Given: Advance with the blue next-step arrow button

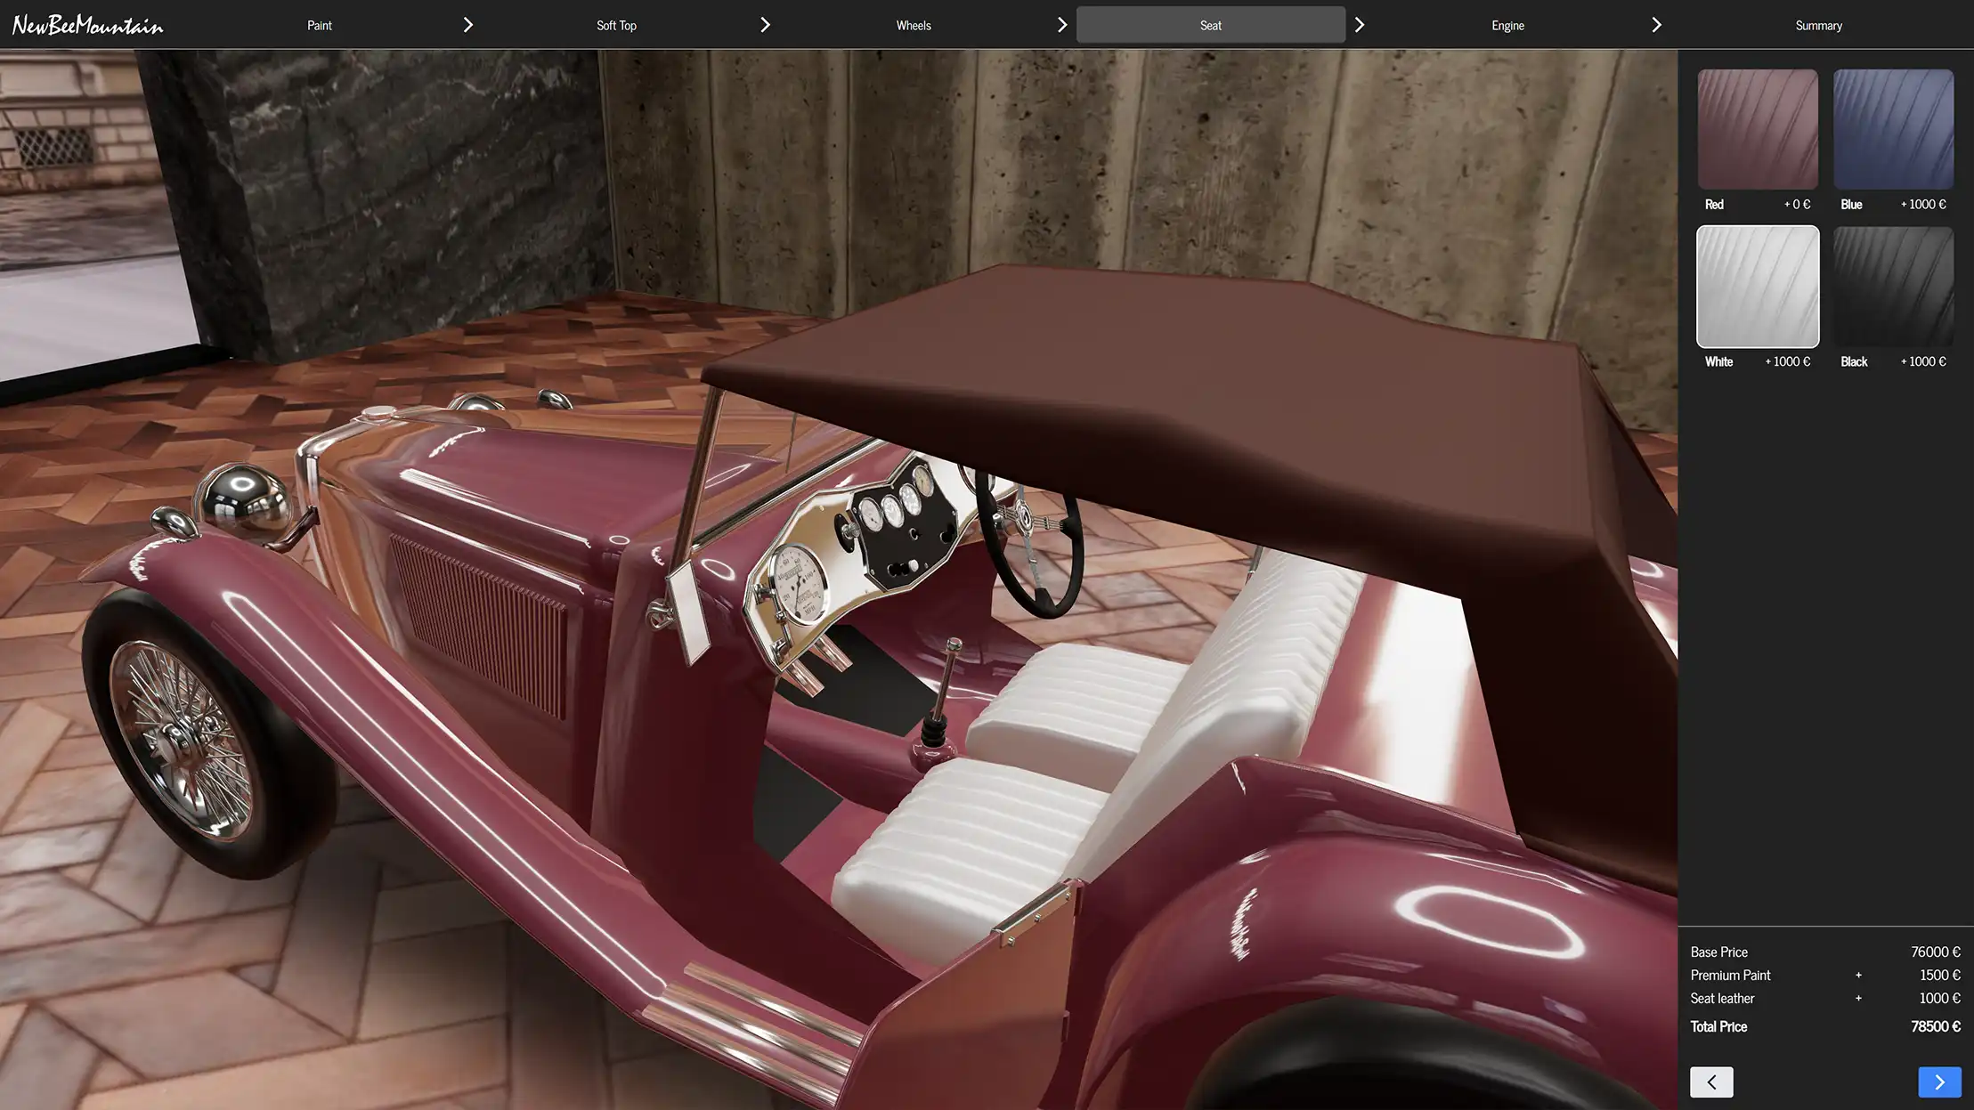Looking at the screenshot, I should click(x=1939, y=1082).
